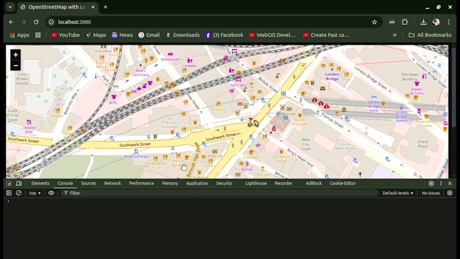Create a live expression with the eye icon
This screenshot has height=259, width=460.
pos(51,193)
